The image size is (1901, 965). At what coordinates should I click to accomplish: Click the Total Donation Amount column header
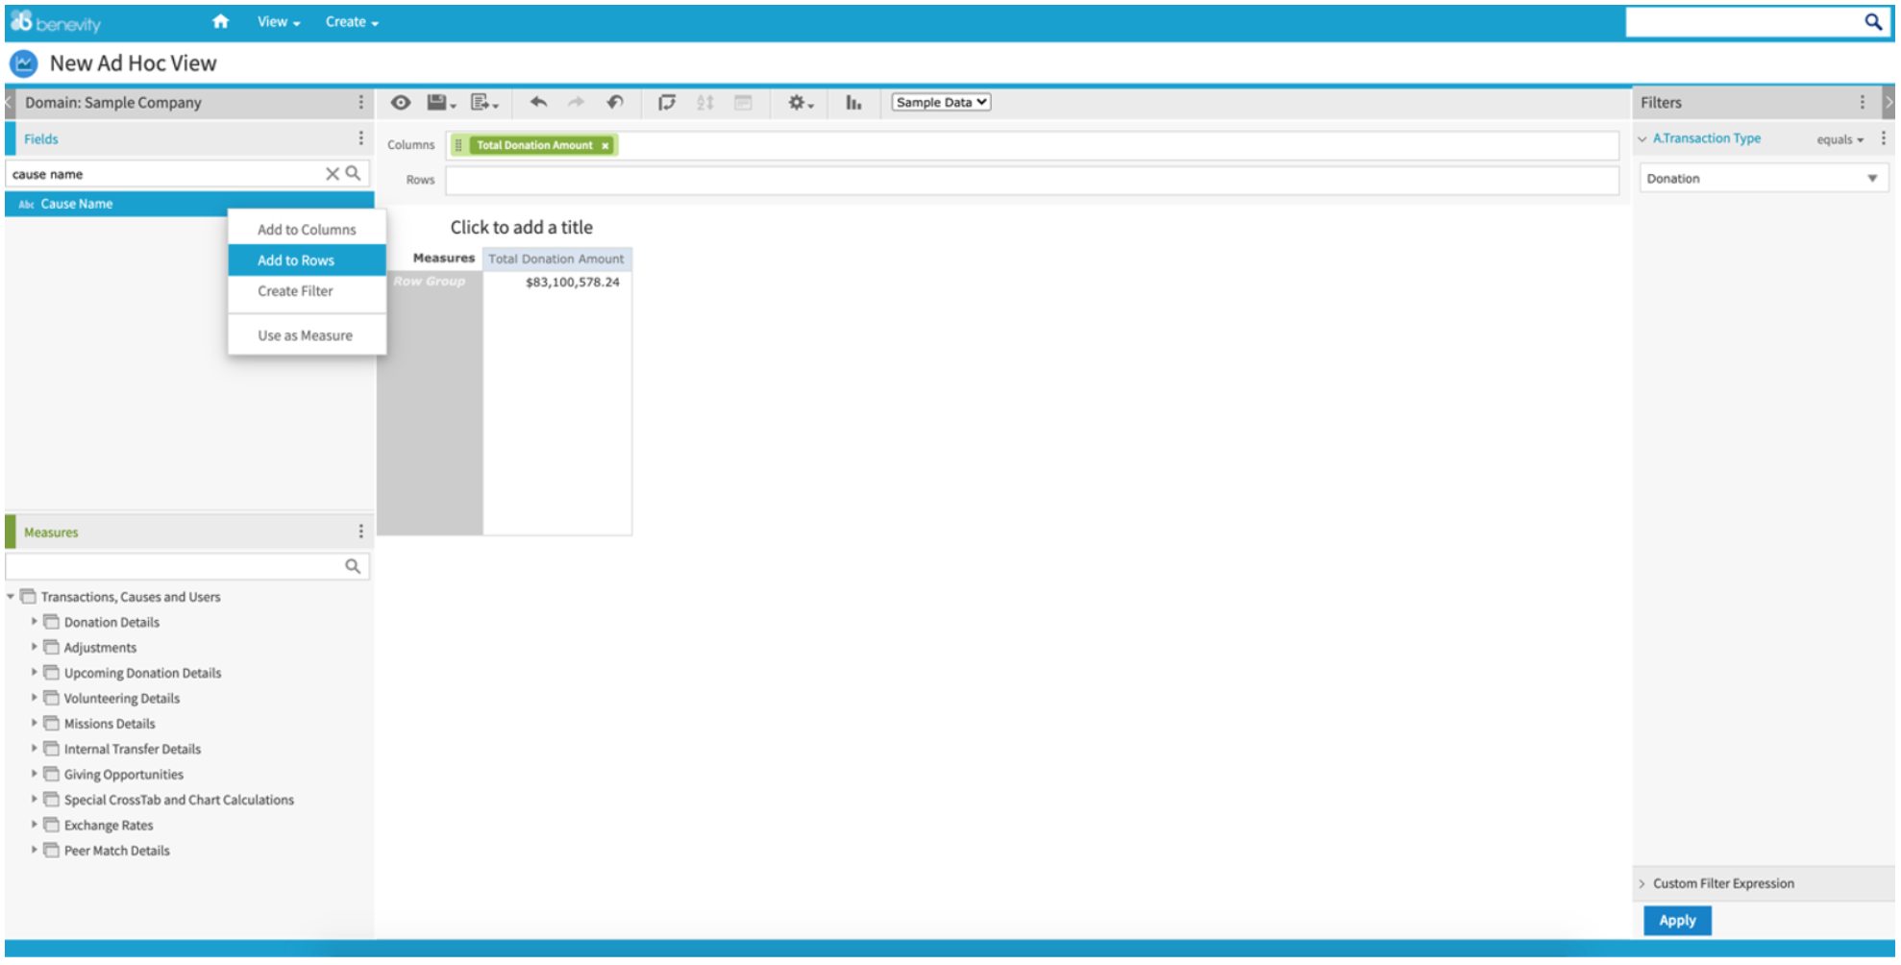pos(556,259)
